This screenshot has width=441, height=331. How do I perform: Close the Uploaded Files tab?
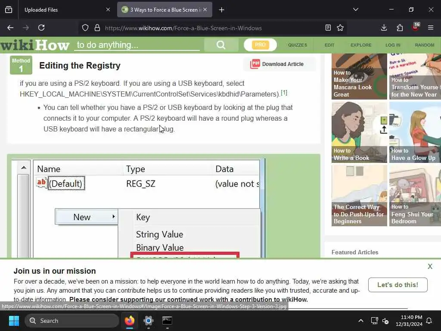coord(108,9)
